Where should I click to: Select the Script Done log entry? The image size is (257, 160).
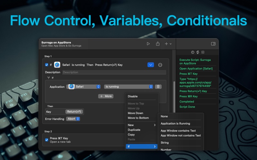[187, 107]
